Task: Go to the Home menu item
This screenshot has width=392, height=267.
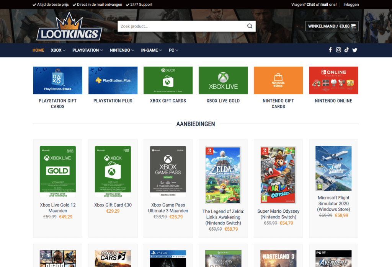Action: 38,50
